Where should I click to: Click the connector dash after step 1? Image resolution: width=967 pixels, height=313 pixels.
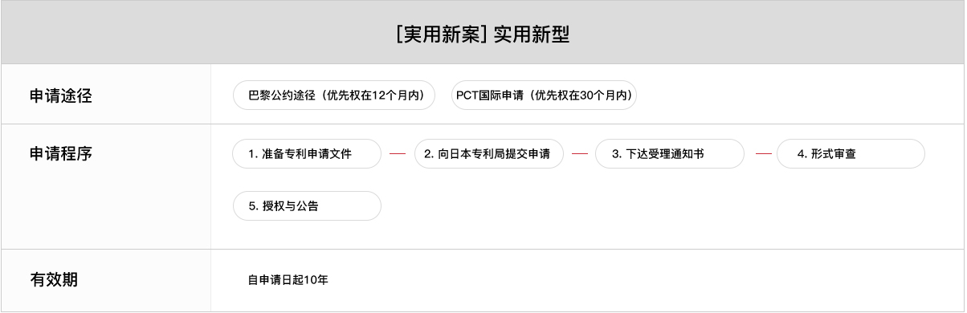point(398,153)
